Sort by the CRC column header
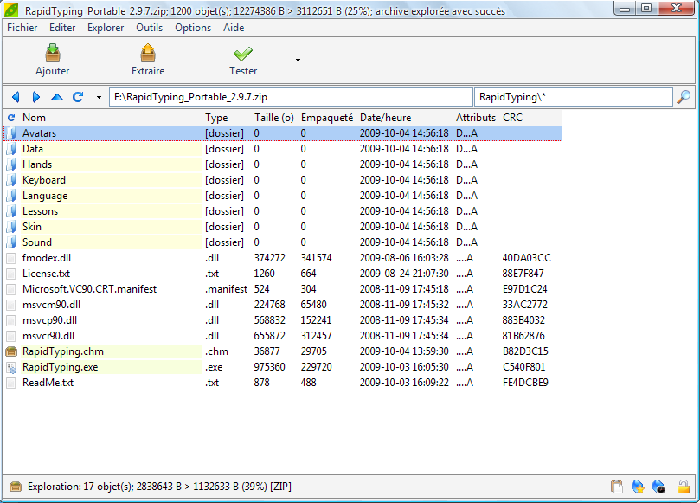 512,118
